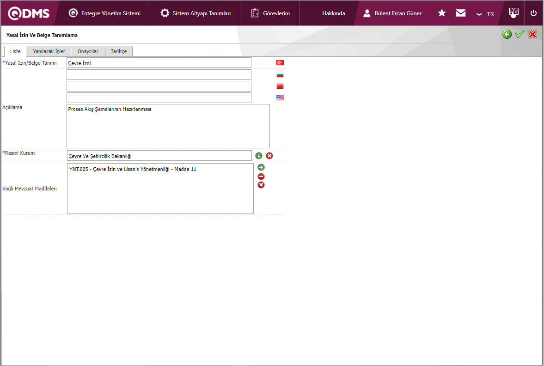Save the form with the green checkmark

(x=520, y=35)
